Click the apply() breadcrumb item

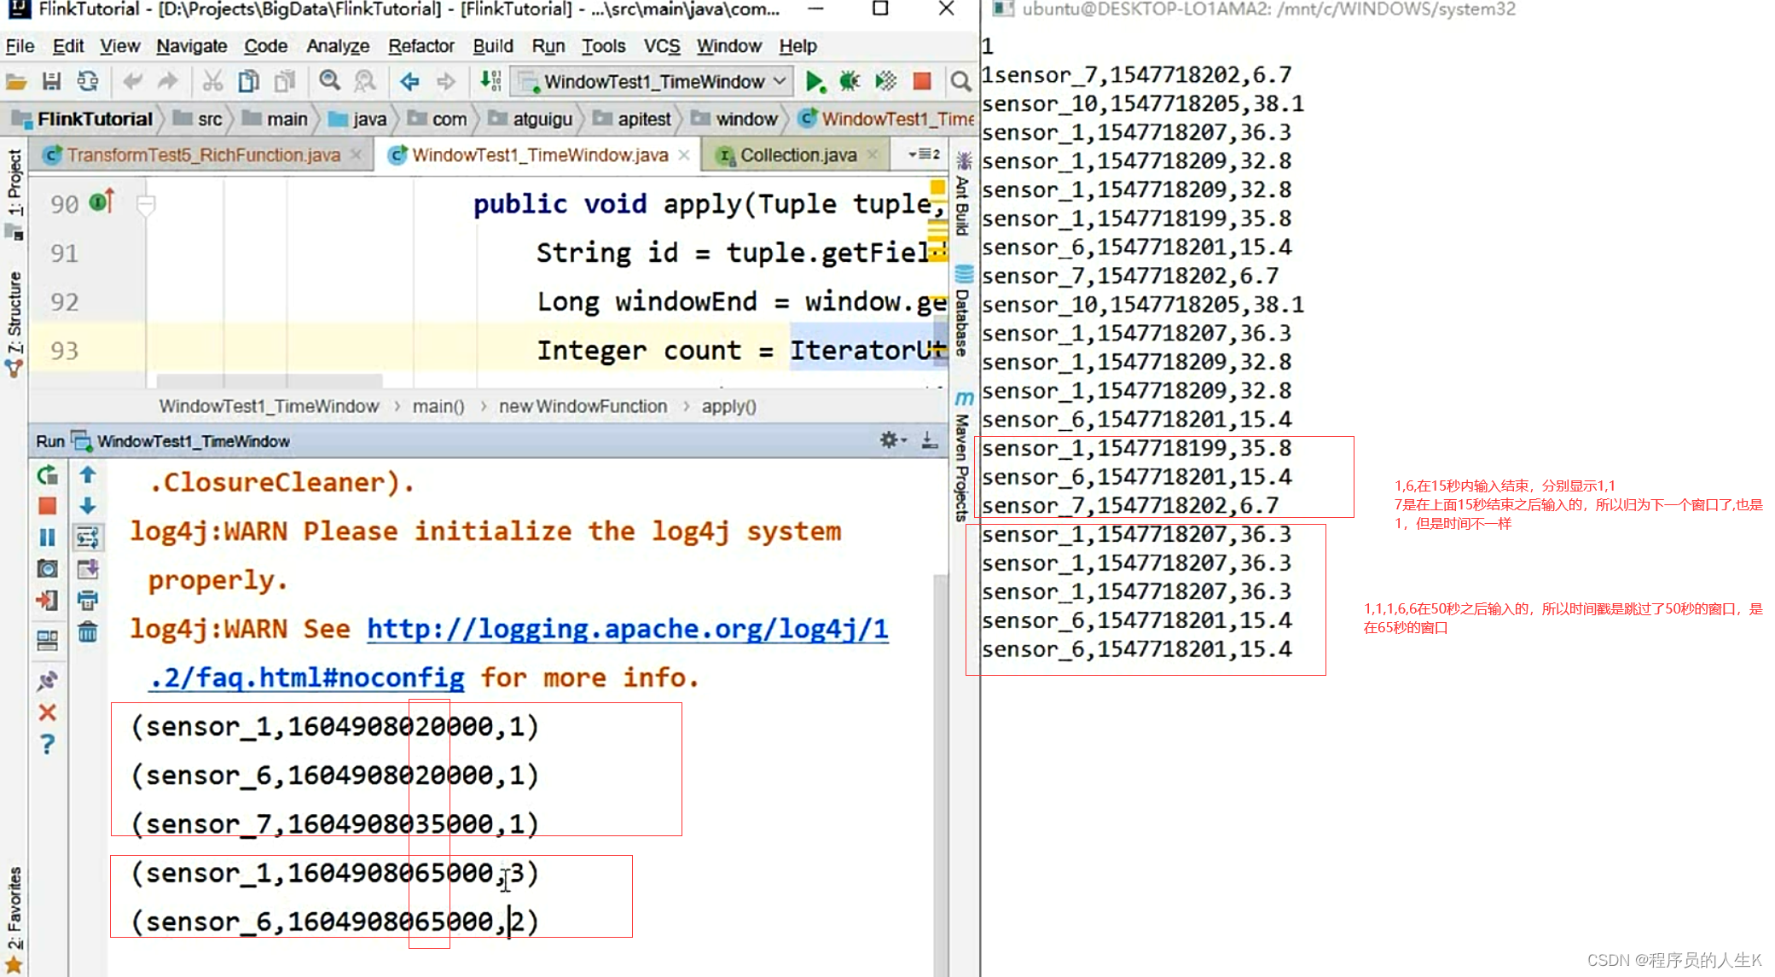[x=728, y=407]
